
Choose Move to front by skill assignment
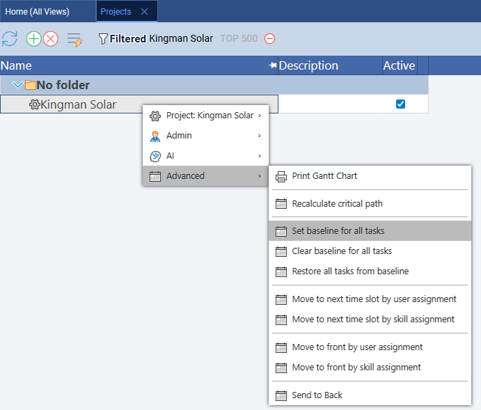[x=370, y=368]
